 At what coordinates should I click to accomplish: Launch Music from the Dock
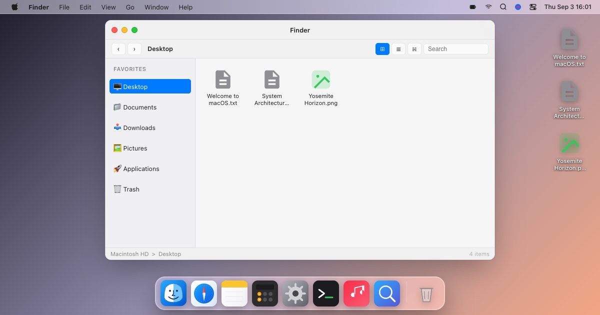point(356,293)
